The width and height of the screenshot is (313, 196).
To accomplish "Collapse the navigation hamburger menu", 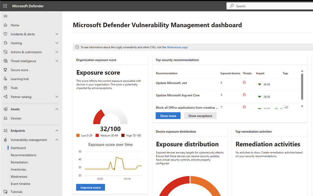I will point(5,16).
